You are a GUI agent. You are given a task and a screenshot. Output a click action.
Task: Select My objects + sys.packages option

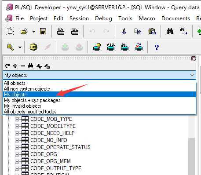pos(99,100)
